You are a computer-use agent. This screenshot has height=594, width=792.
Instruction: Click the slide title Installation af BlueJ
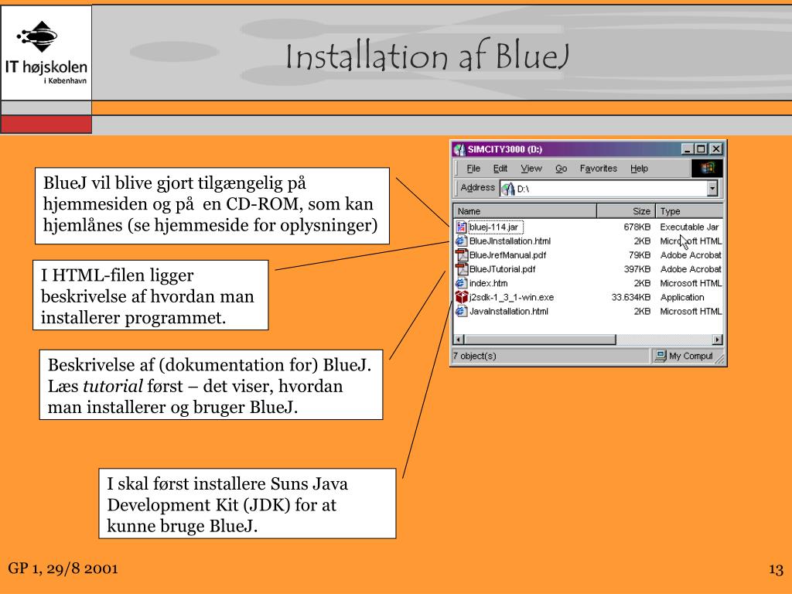coord(427,56)
